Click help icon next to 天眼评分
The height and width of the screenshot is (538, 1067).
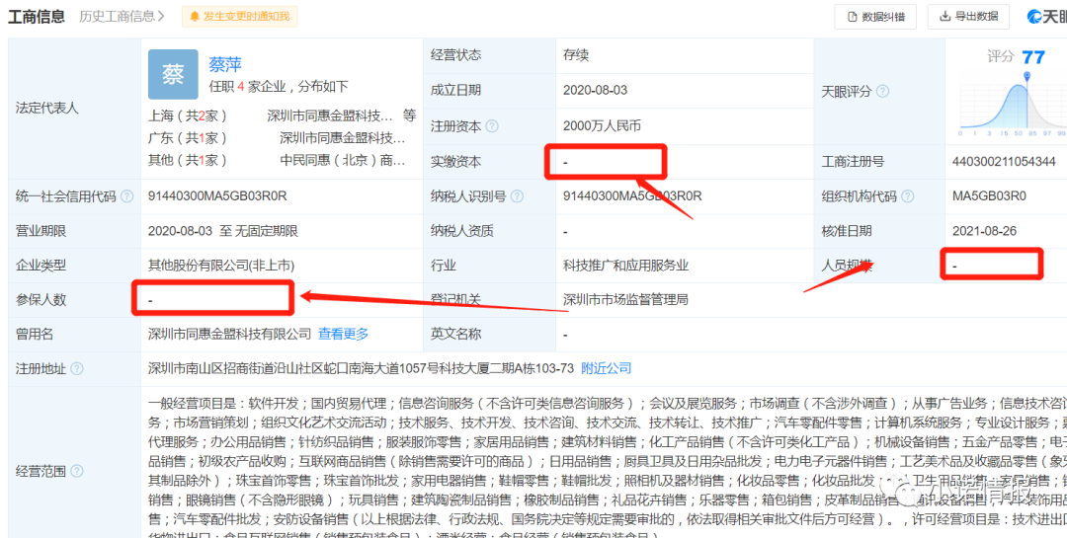(x=882, y=91)
